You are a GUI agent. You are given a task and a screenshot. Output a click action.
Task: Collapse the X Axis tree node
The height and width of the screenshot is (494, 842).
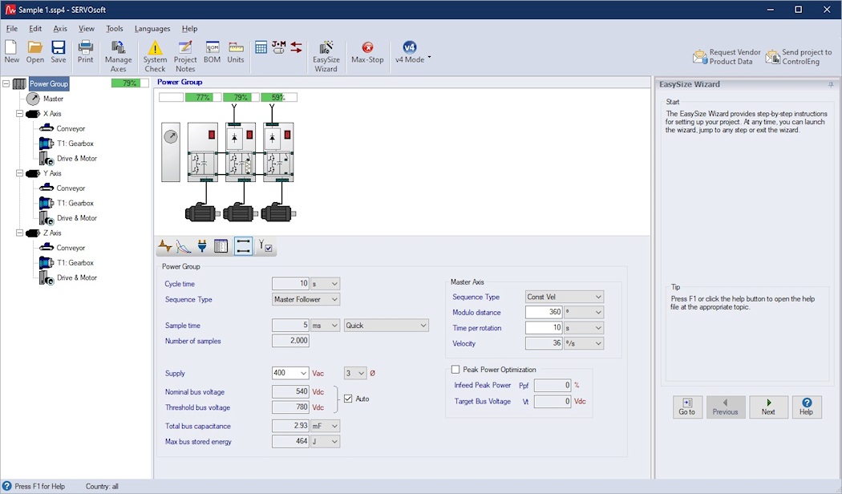(19, 114)
